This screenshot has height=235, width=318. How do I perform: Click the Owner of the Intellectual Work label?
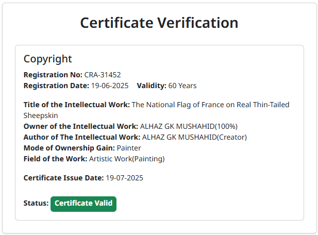[x=80, y=126]
